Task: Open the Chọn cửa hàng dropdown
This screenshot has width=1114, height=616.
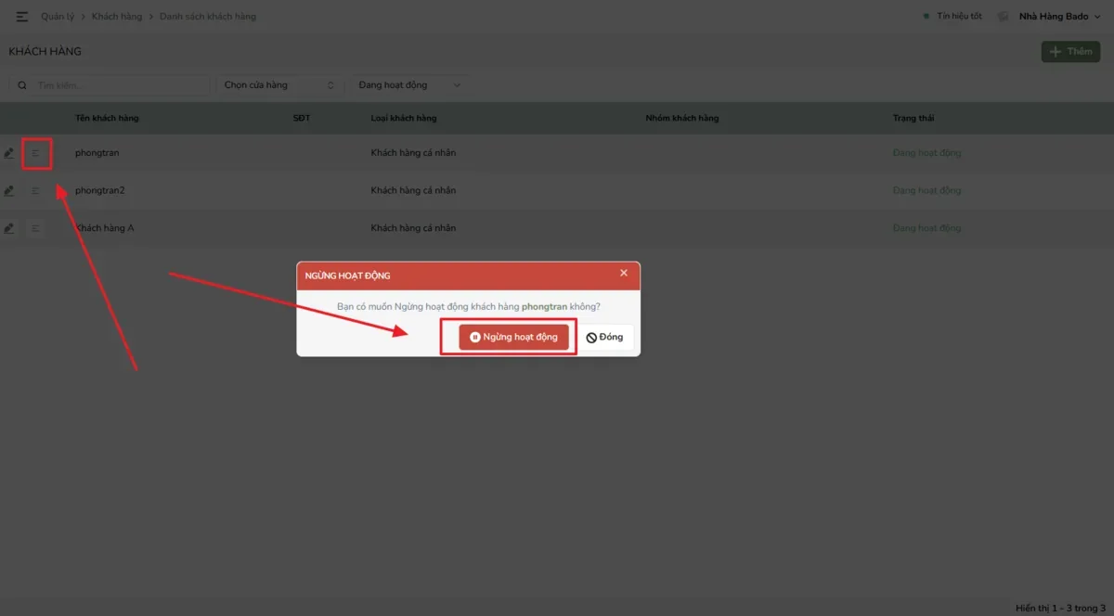Action: 279,85
